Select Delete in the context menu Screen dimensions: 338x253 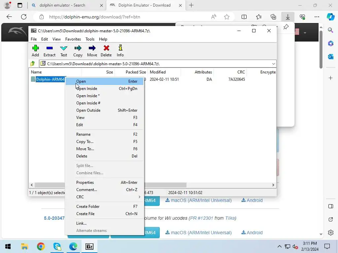click(105, 156)
